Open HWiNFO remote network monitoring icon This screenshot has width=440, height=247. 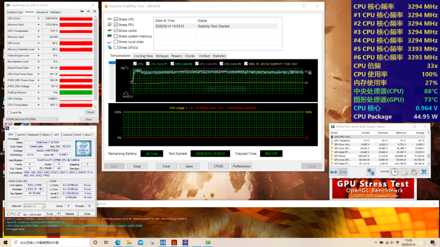point(371,172)
